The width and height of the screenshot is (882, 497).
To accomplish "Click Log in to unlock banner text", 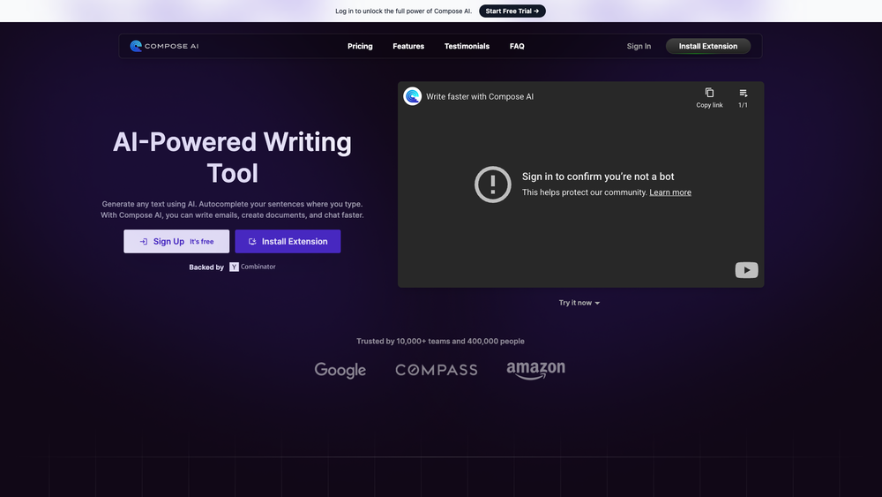I will pyautogui.click(x=403, y=11).
